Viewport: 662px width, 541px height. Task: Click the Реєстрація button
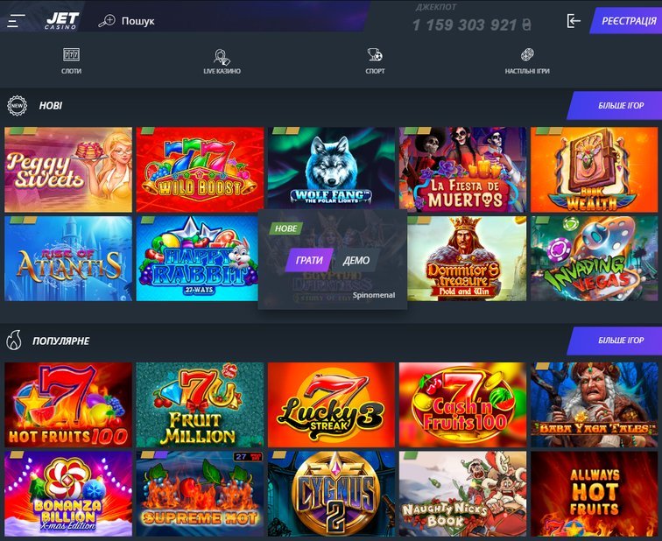628,21
